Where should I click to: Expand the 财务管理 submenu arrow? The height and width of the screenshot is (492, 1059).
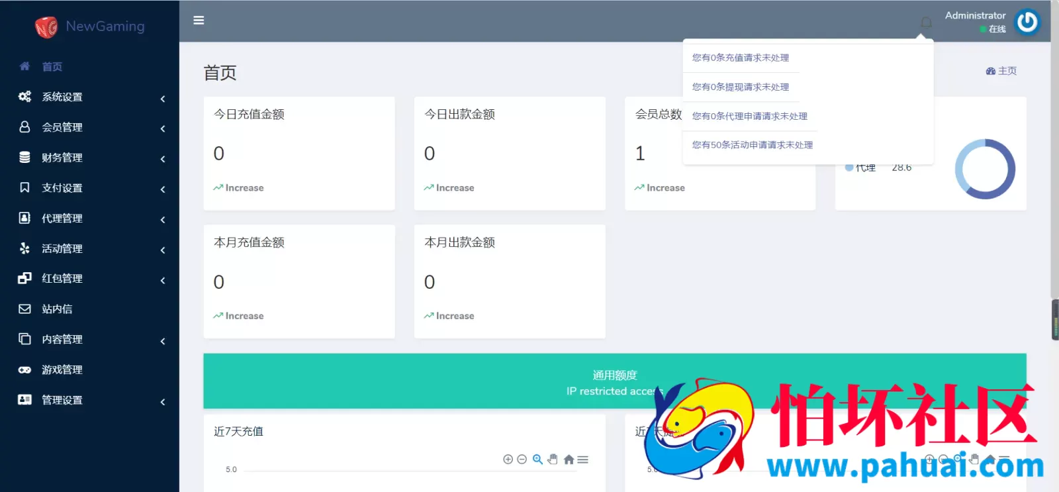pos(163,159)
